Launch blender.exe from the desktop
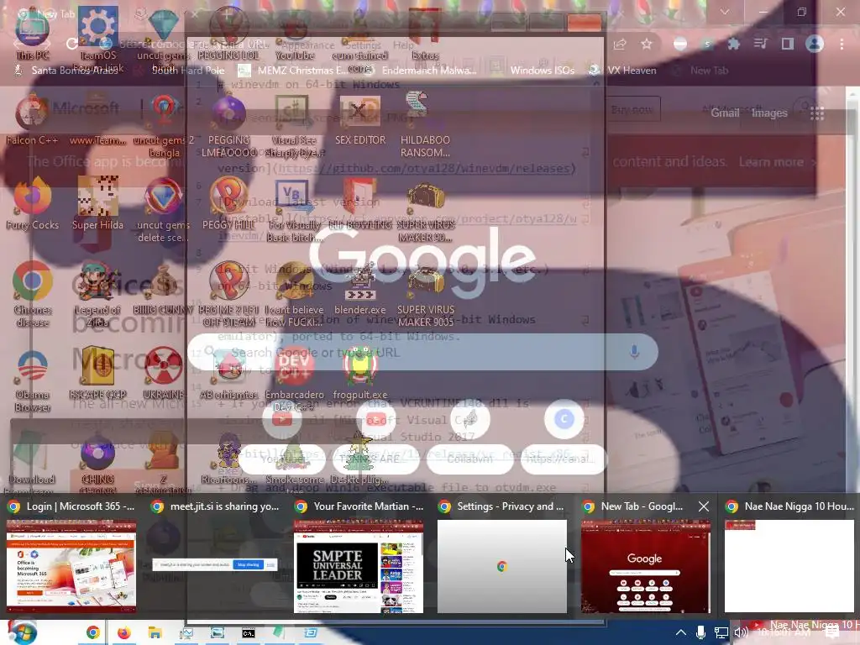The height and width of the screenshot is (645, 860). coord(359,289)
